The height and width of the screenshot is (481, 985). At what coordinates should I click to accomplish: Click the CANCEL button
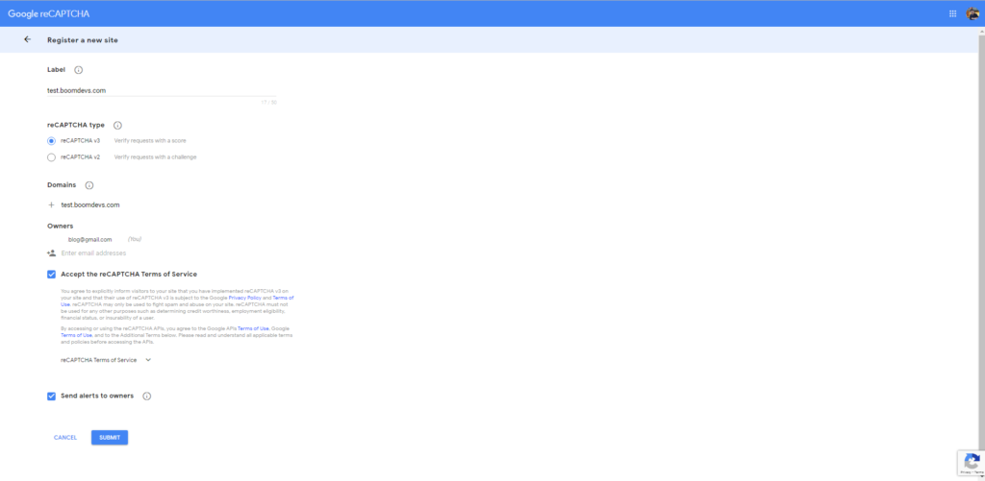(x=65, y=437)
